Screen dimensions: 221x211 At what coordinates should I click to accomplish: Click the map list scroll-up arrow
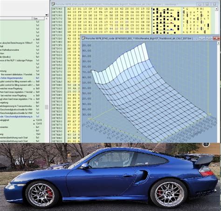point(46,19)
